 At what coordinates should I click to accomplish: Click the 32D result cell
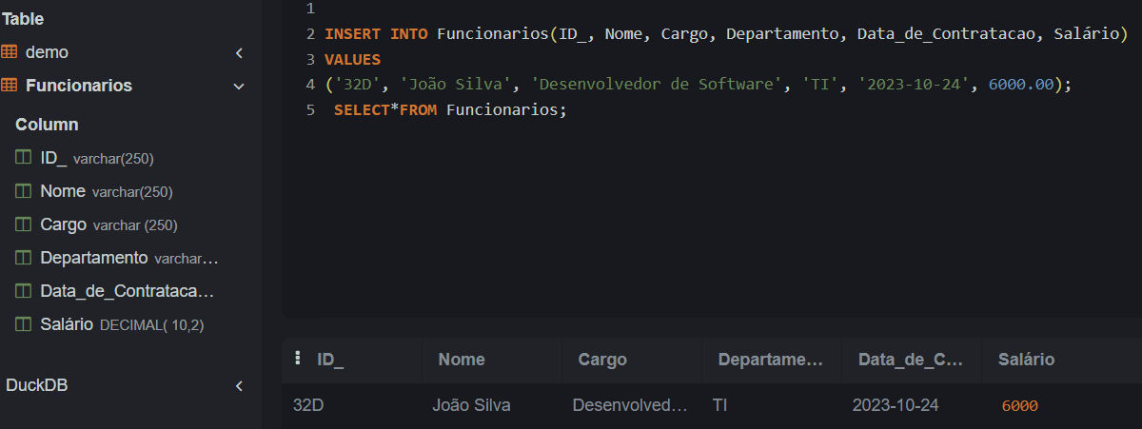[308, 405]
